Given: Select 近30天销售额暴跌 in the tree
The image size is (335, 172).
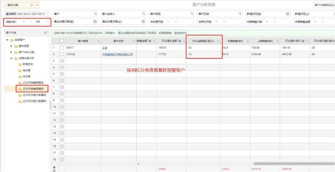Looking at the screenshot, I should 32,89.
